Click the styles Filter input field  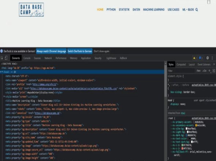181,71
